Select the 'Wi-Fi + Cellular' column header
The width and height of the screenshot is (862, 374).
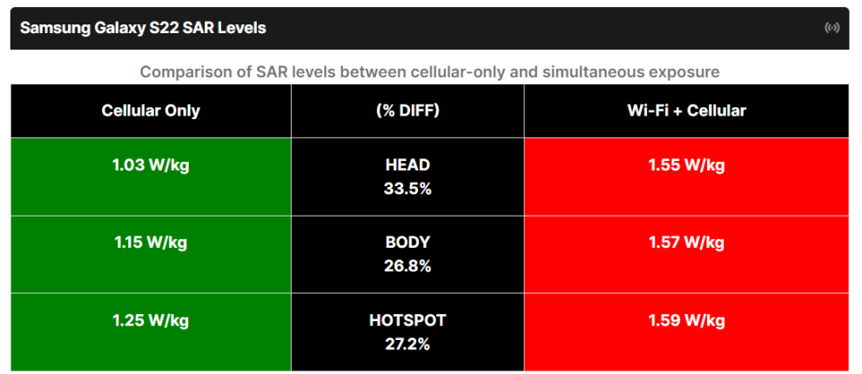pyautogui.click(x=686, y=110)
